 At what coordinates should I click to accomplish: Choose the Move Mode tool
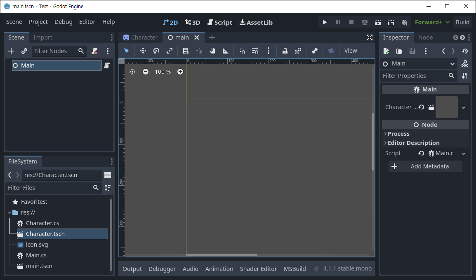[x=143, y=51]
